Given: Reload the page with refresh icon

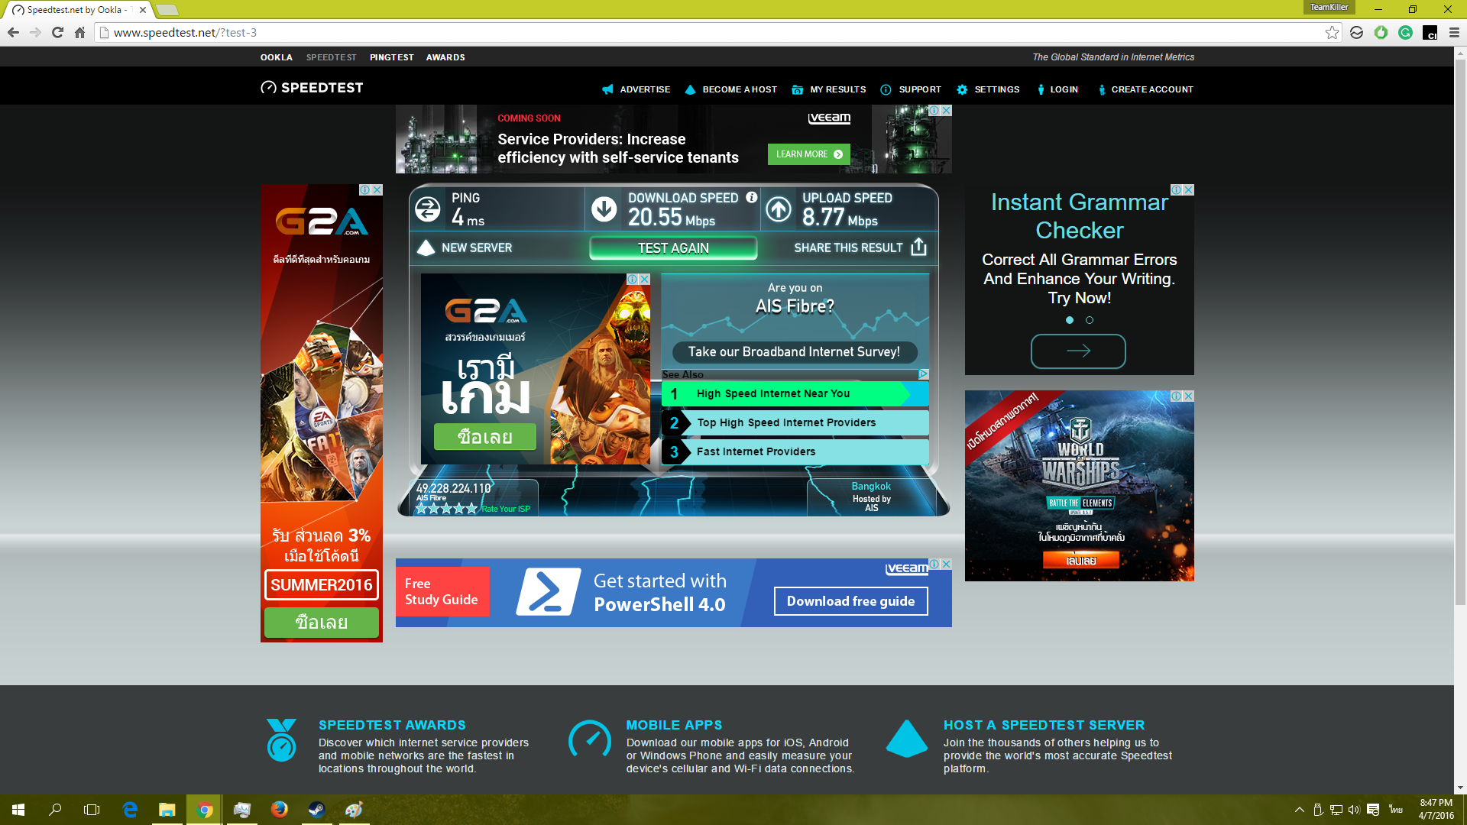Looking at the screenshot, I should click(57, 32).
